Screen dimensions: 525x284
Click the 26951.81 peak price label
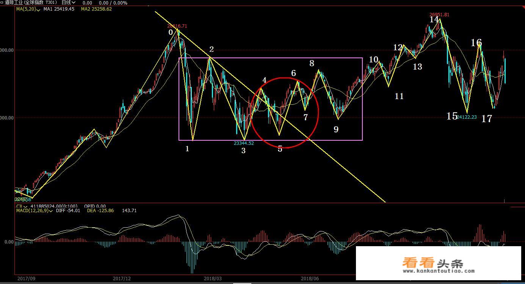[x=439, y=15]
